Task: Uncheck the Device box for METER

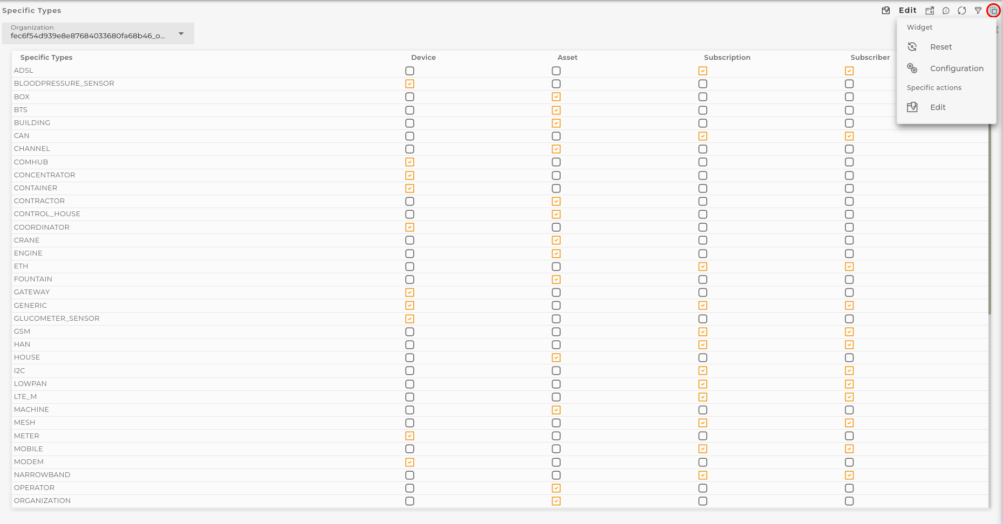Action: tap(410, 436)
